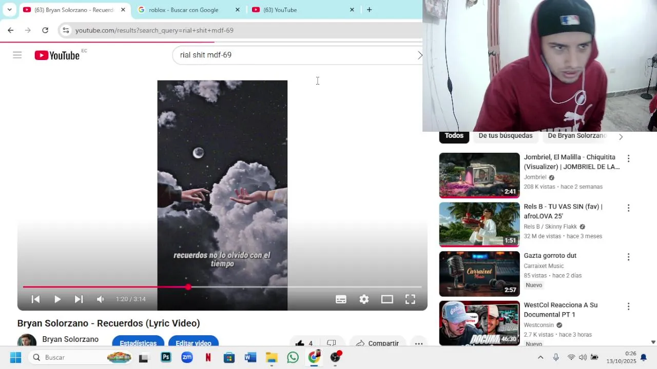Enter fullscreen in the video player
Image resolution: width=657 pixels, height=369 pixels.
point(410,299)
